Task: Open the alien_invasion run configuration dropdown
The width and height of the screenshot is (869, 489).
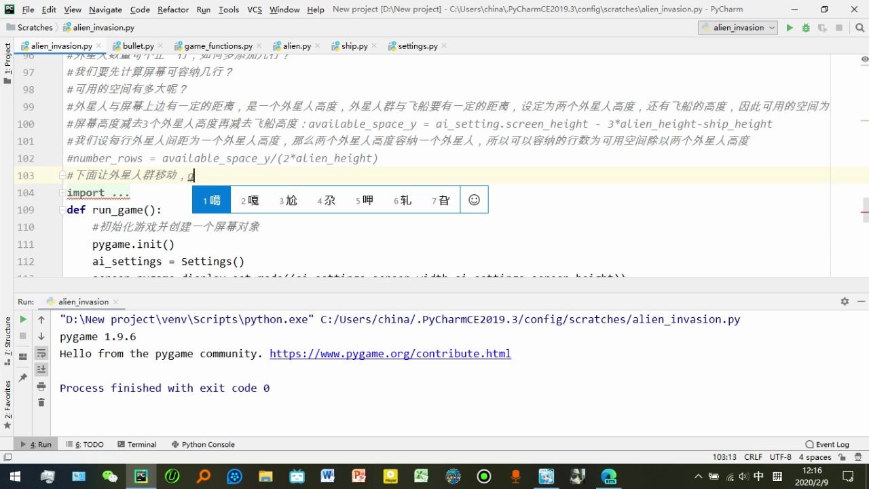Action: pyautogui.click(x=737, y=27)
